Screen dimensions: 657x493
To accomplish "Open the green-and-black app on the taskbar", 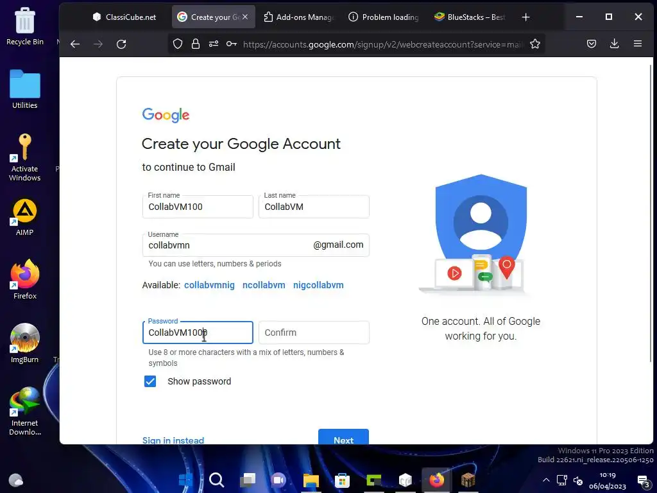I will [x=374, y=480].
